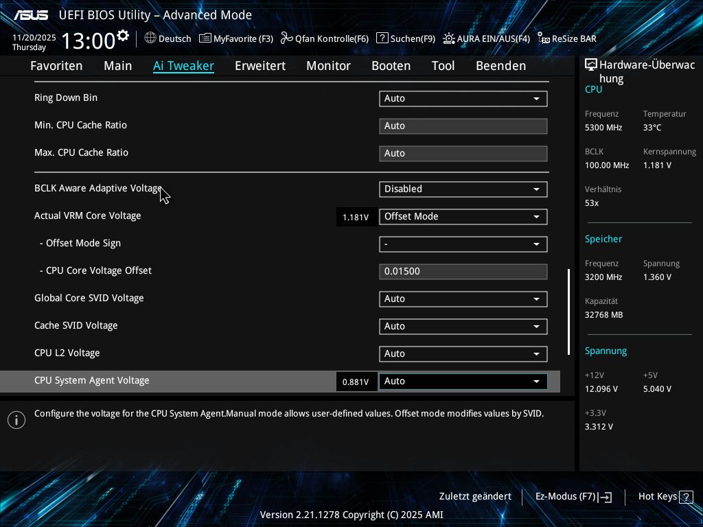Image resolution: width=703 pixels, height=527 pixels.
Task: Click the clock settings gear icon
Action: pos(122,36)
